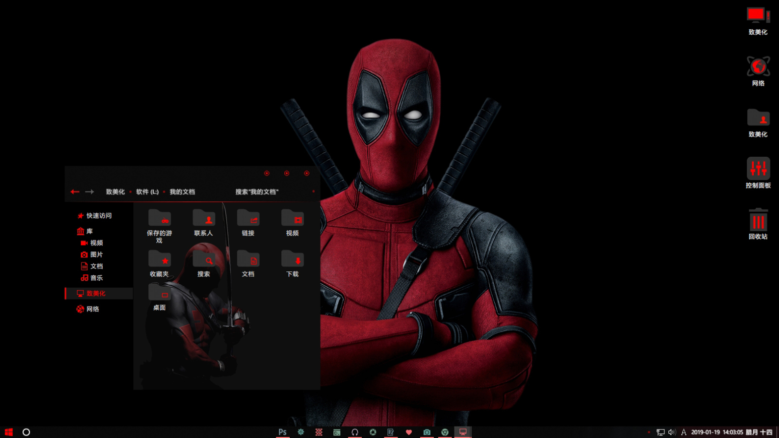This screenshot has height=438, width=779.
Task: Open the Windows Start menu
Action: point(8,432)
